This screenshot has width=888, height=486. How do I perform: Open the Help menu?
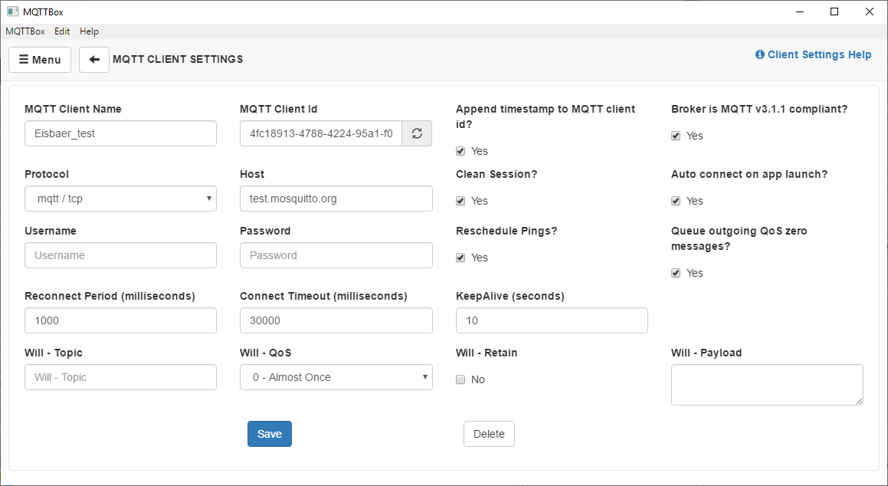coord(89,31)
